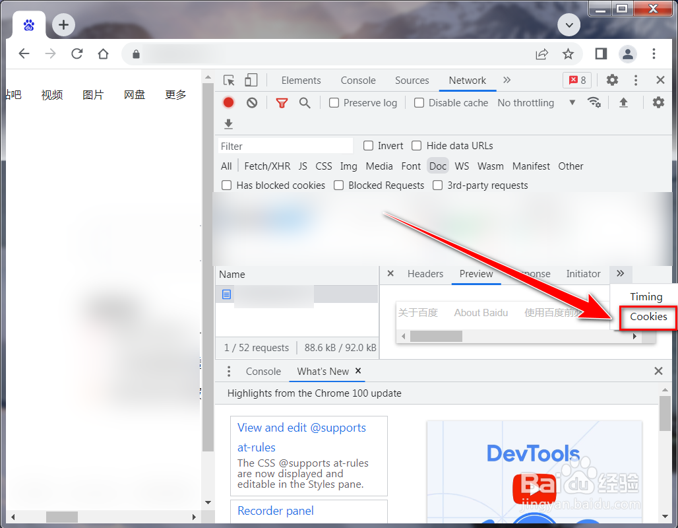Show more DevTools panels

coord(507,80)
